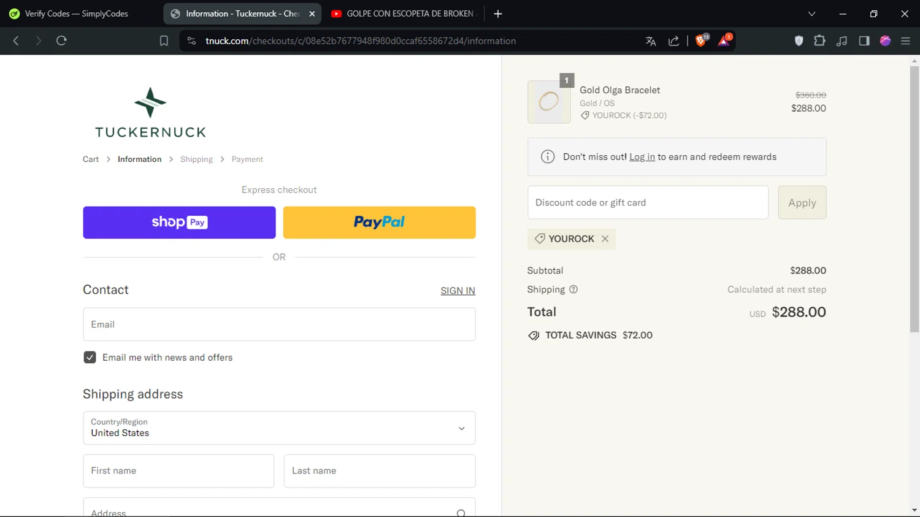
Task: Focus the Discount code or gift card field
Action: tap(648, 202)
